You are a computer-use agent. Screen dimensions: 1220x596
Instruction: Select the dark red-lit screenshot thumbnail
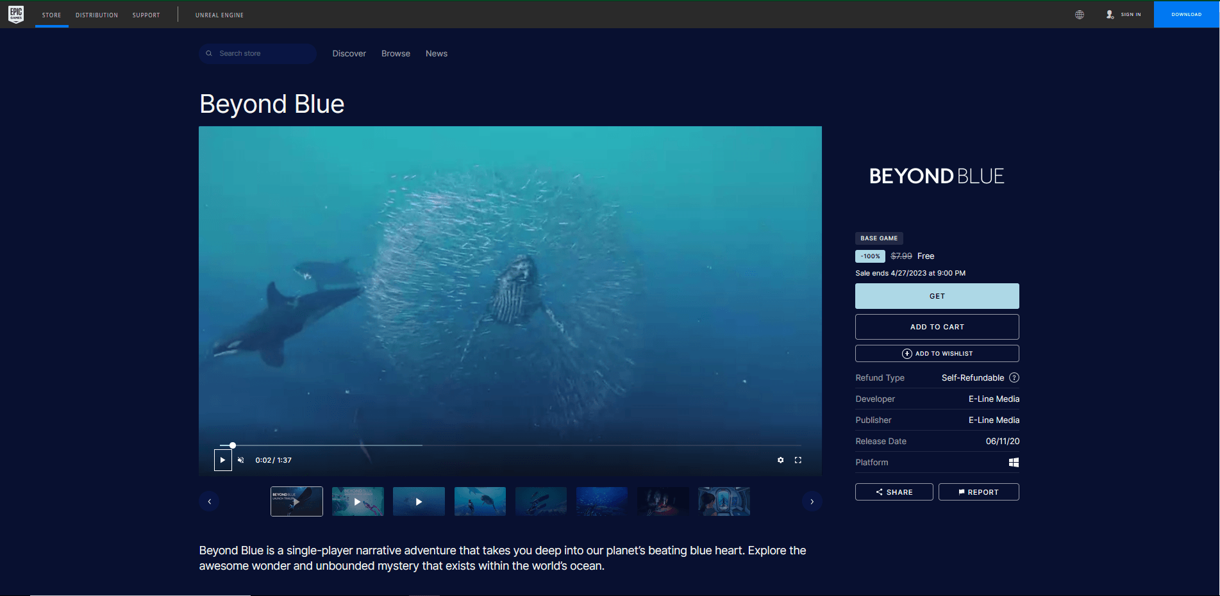(x=663, y=502)
